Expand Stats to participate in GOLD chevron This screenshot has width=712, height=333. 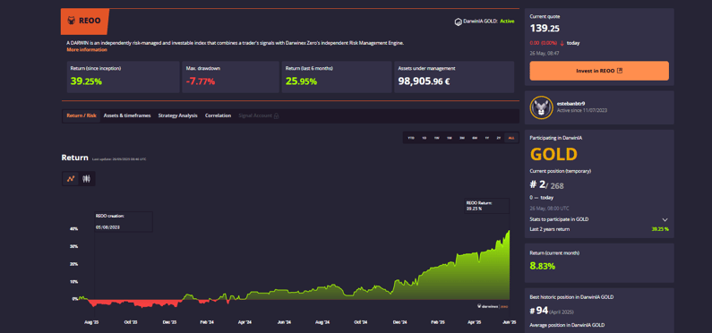(x=665, y=219)
